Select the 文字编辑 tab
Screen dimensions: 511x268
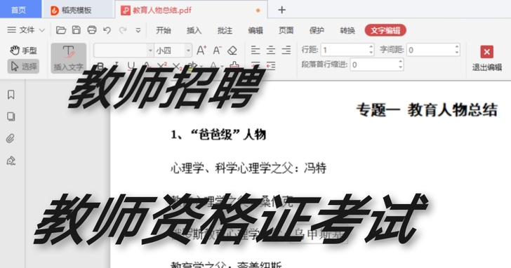(x=385, y=30)
